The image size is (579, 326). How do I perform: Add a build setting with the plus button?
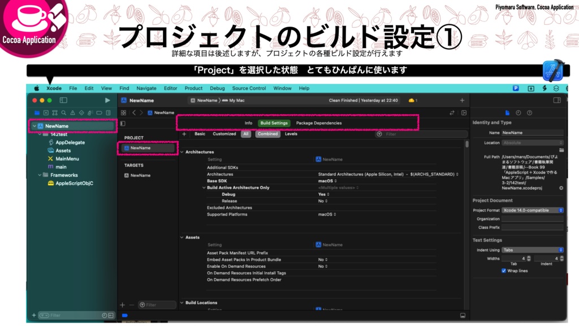pos(184,134)
